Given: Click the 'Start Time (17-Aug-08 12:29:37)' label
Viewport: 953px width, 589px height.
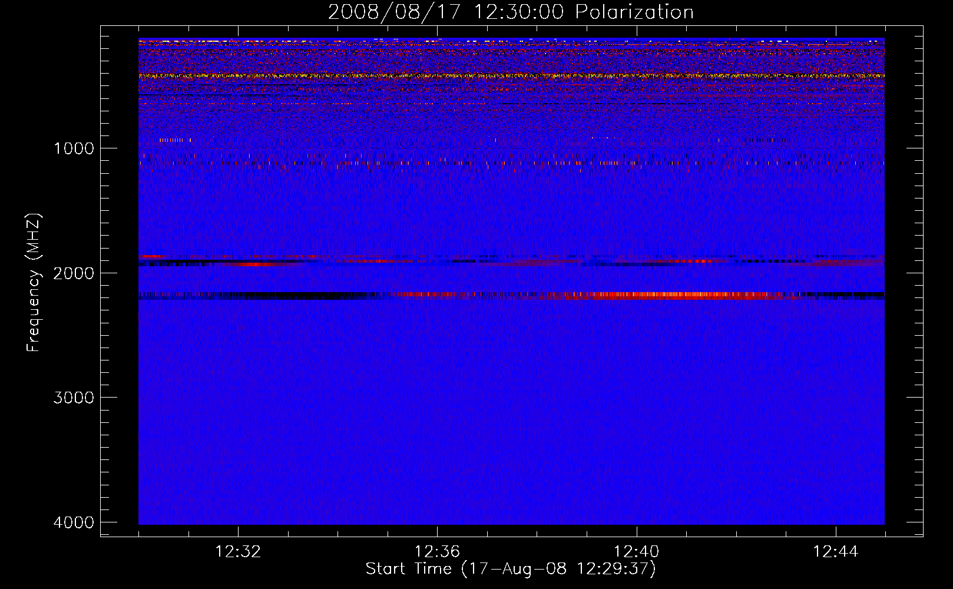Looking at the screenshot, I should click(511, 569).
